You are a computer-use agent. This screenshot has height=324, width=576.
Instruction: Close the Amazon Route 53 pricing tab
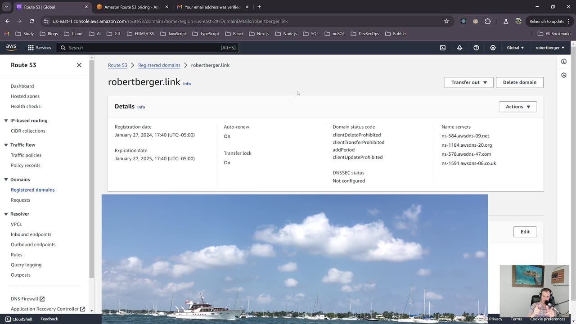pos(167,7)
